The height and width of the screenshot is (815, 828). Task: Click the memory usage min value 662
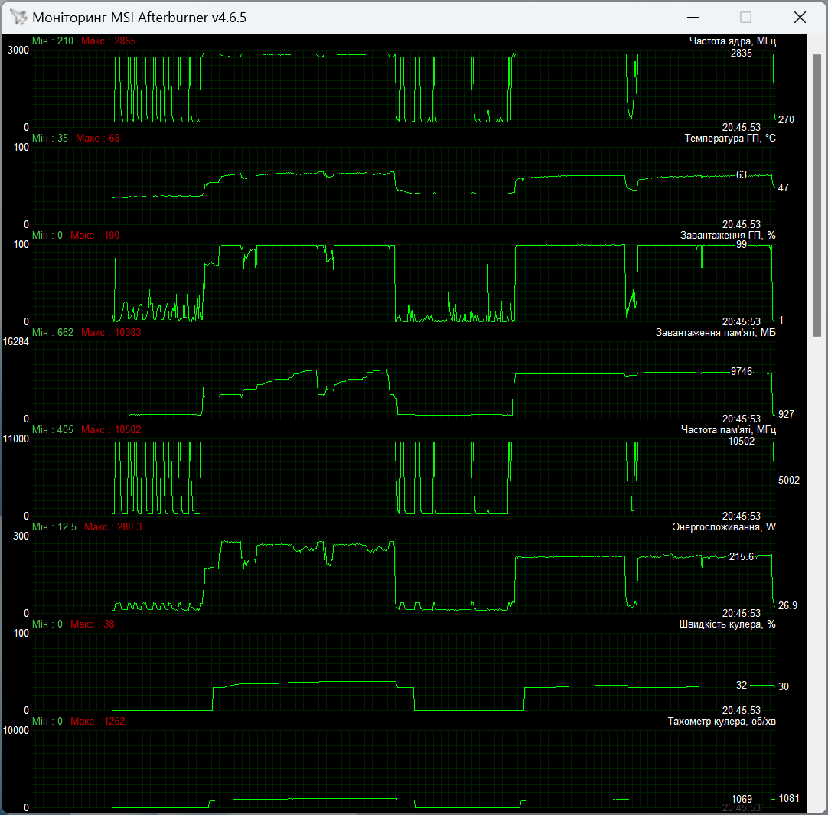[x=65, y=333]
